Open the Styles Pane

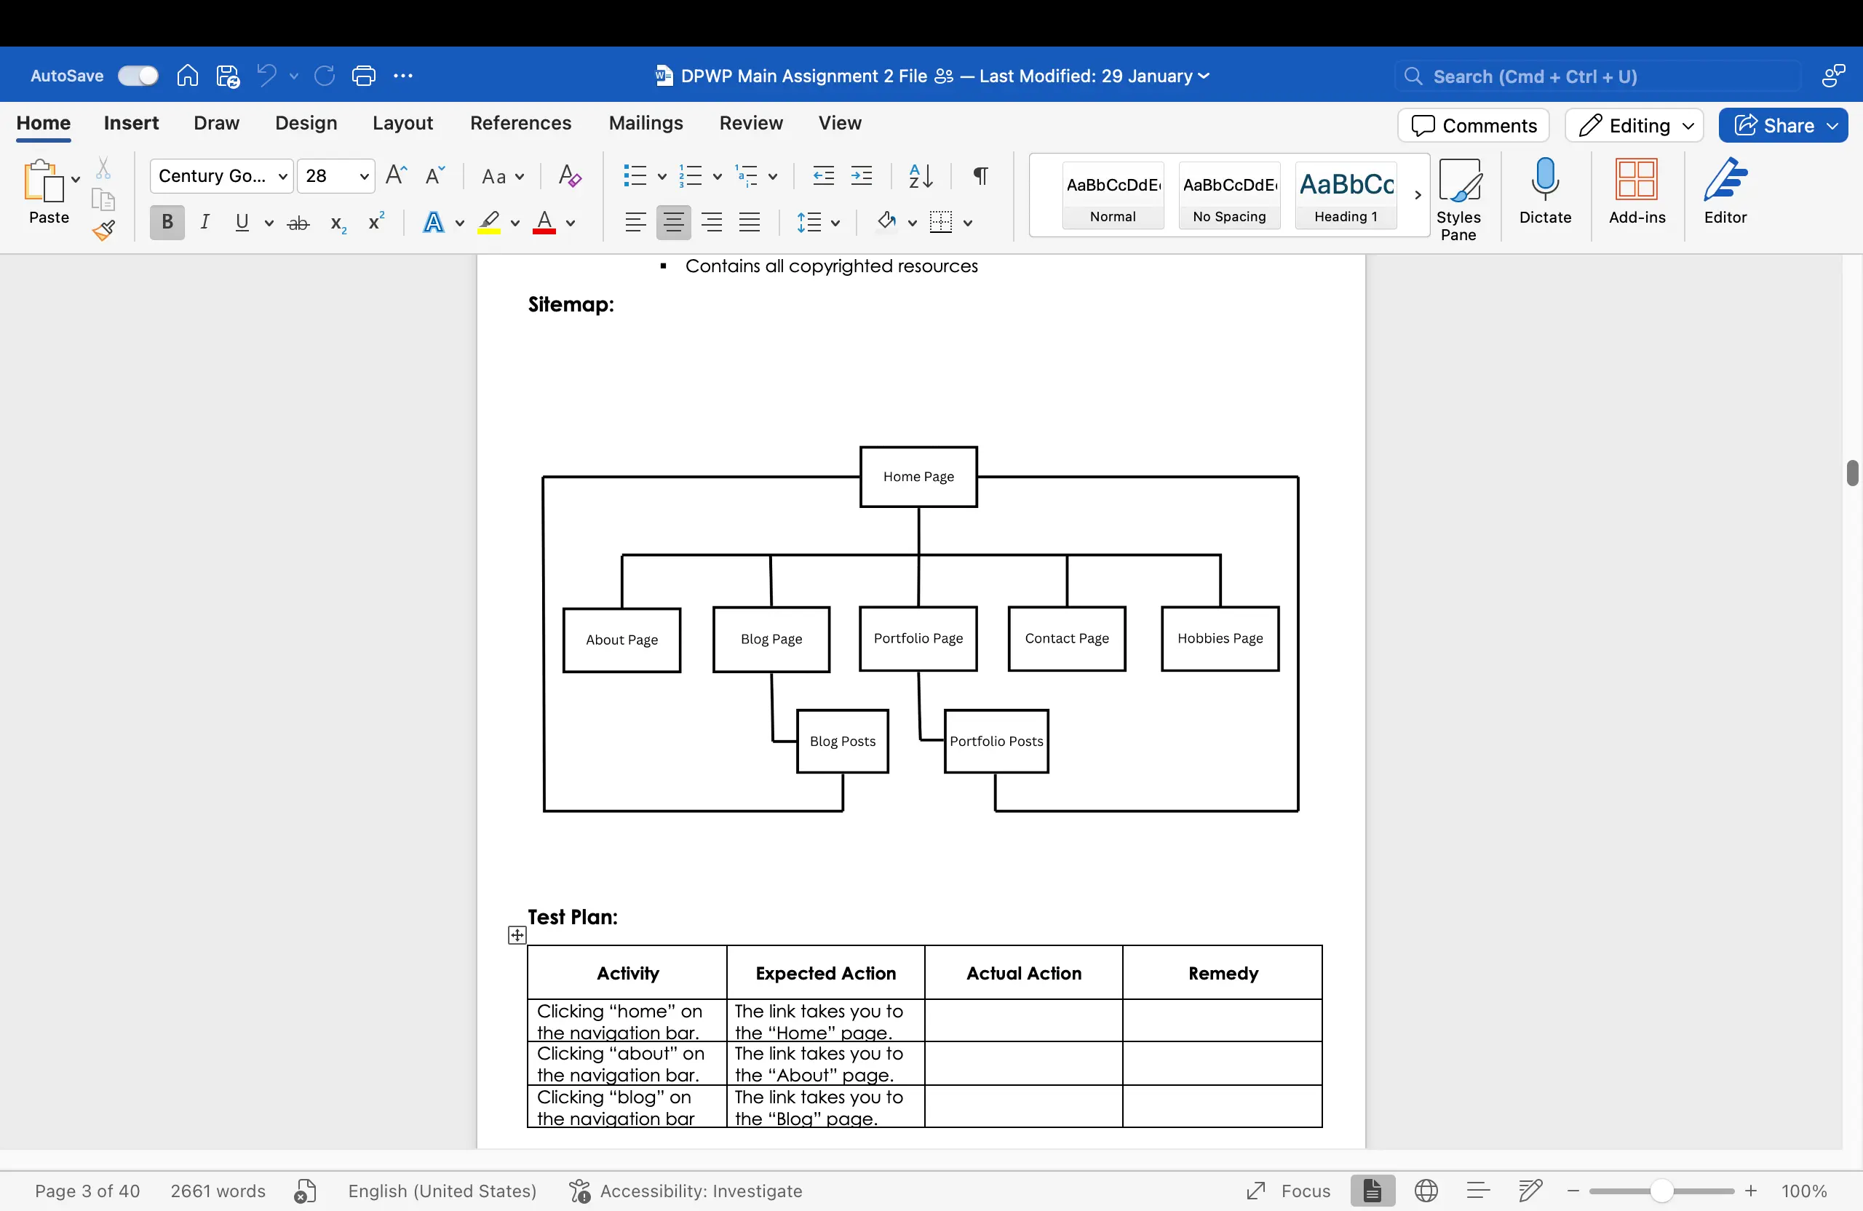click(x=1459, y=196)
